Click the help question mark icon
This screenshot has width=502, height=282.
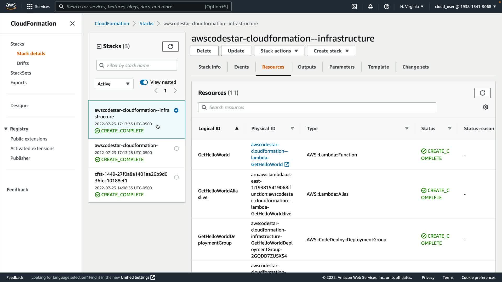[x=386, y=7]
